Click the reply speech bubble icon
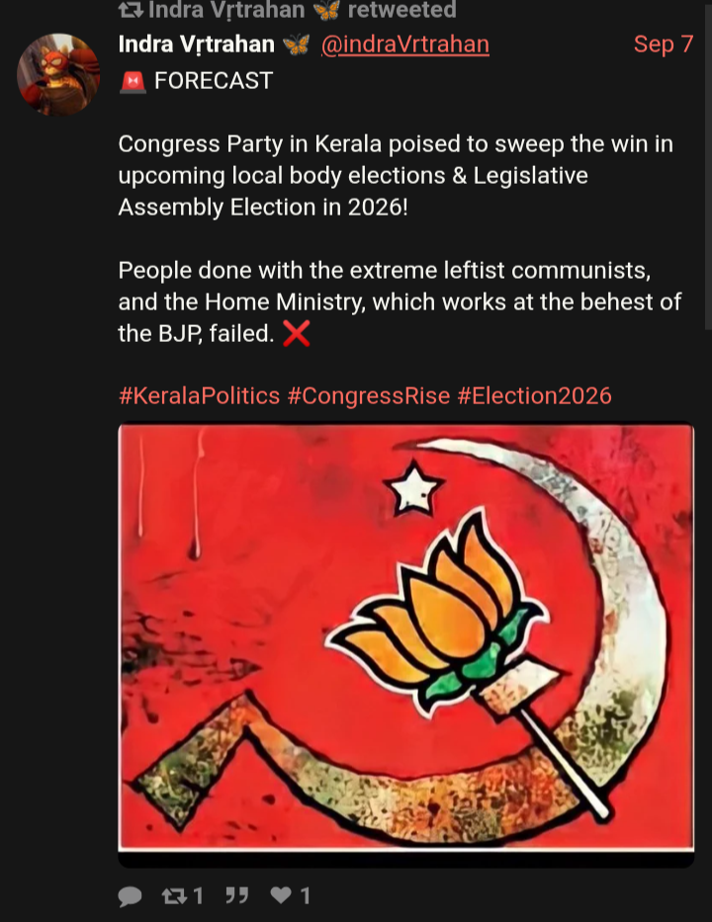 [131, 896]
